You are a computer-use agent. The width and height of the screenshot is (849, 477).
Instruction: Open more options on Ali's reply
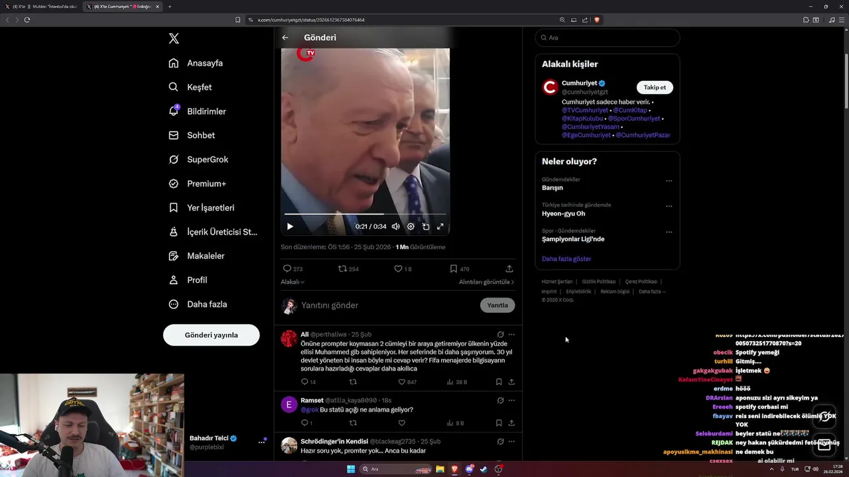point(511,335)
